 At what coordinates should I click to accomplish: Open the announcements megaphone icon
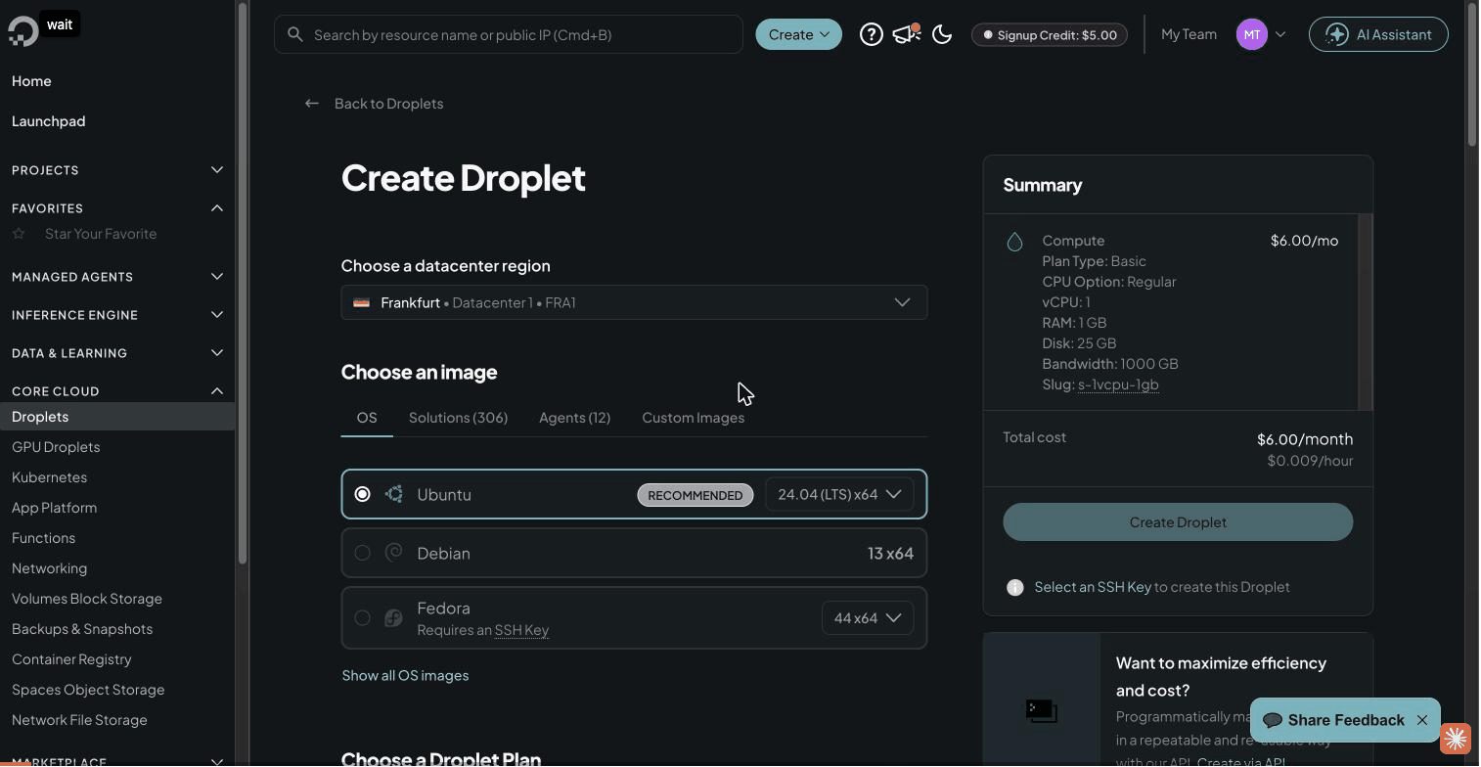tap(907, 34)
